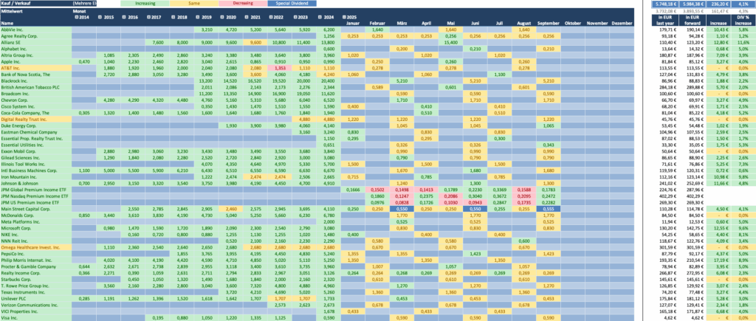This screenshot has height=321, width=756.
Task: Select the Name column header
Action: (x=7, y=23)
